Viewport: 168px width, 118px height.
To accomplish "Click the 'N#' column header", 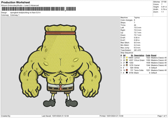I will [x=124, y=55].
